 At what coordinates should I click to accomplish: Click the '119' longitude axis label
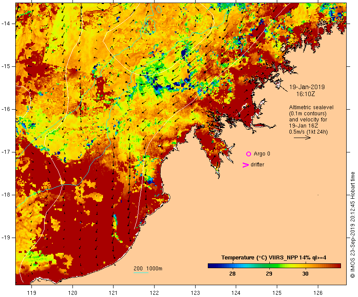click(x=31, y=293)
